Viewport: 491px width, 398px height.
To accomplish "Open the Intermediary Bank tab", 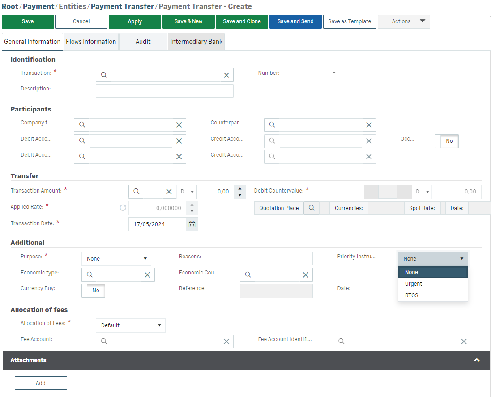I will pyautogui.click(x=196, y=42).
